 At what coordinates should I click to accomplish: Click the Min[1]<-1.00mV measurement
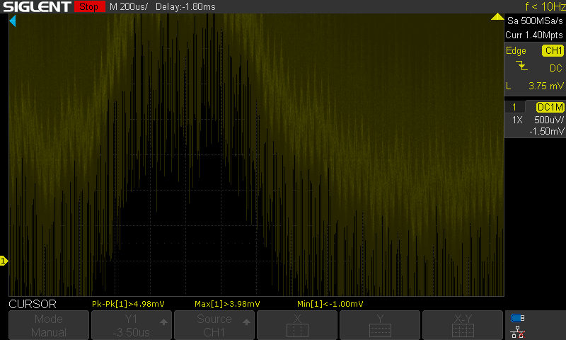pyautogui.click(x=330, y=304)
